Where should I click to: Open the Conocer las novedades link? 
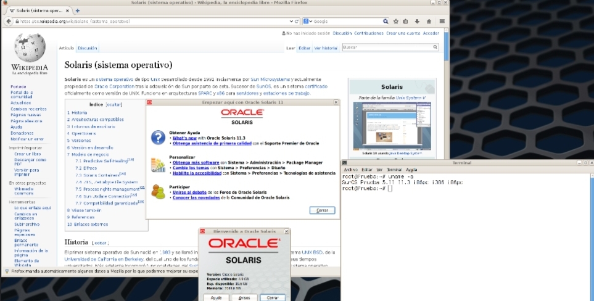pyautogui.click(x=196, y=197)
